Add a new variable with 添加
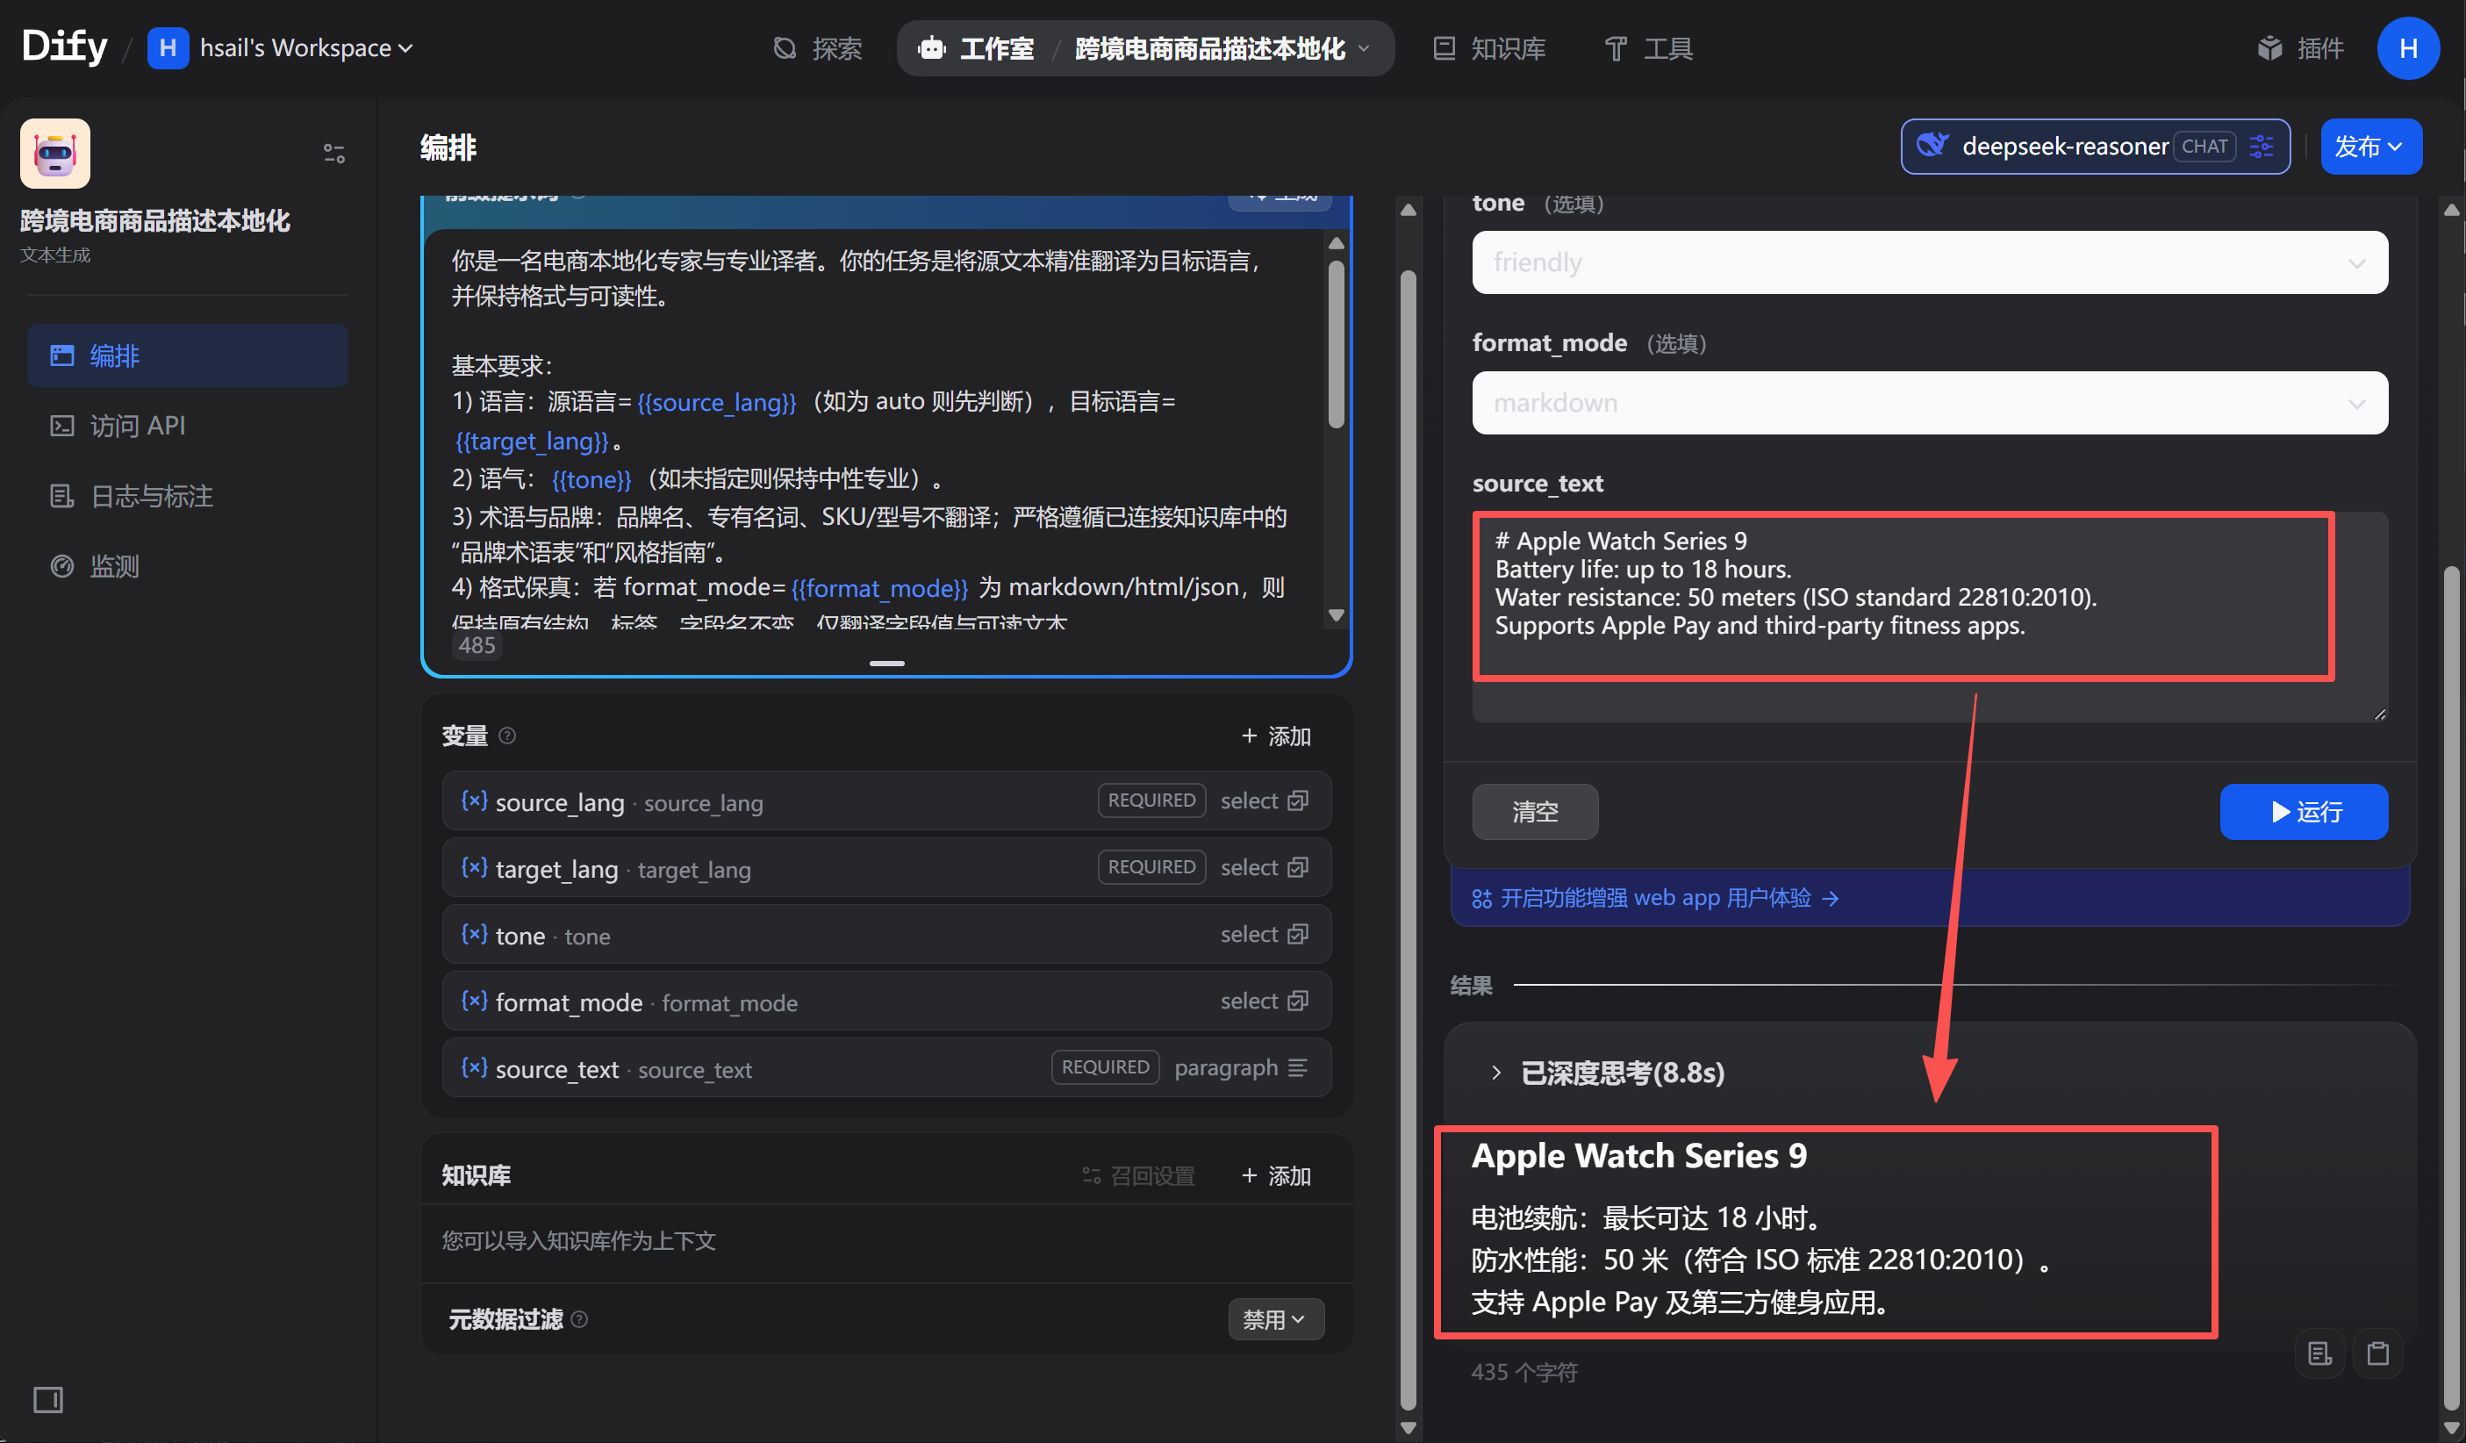 coord(1276,736)
